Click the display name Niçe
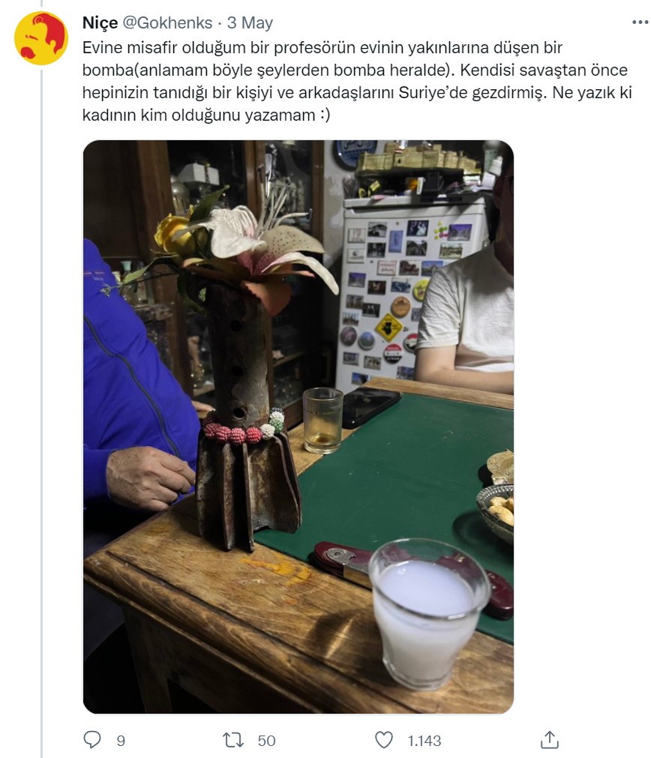The image size is (651, 758). 100,22
